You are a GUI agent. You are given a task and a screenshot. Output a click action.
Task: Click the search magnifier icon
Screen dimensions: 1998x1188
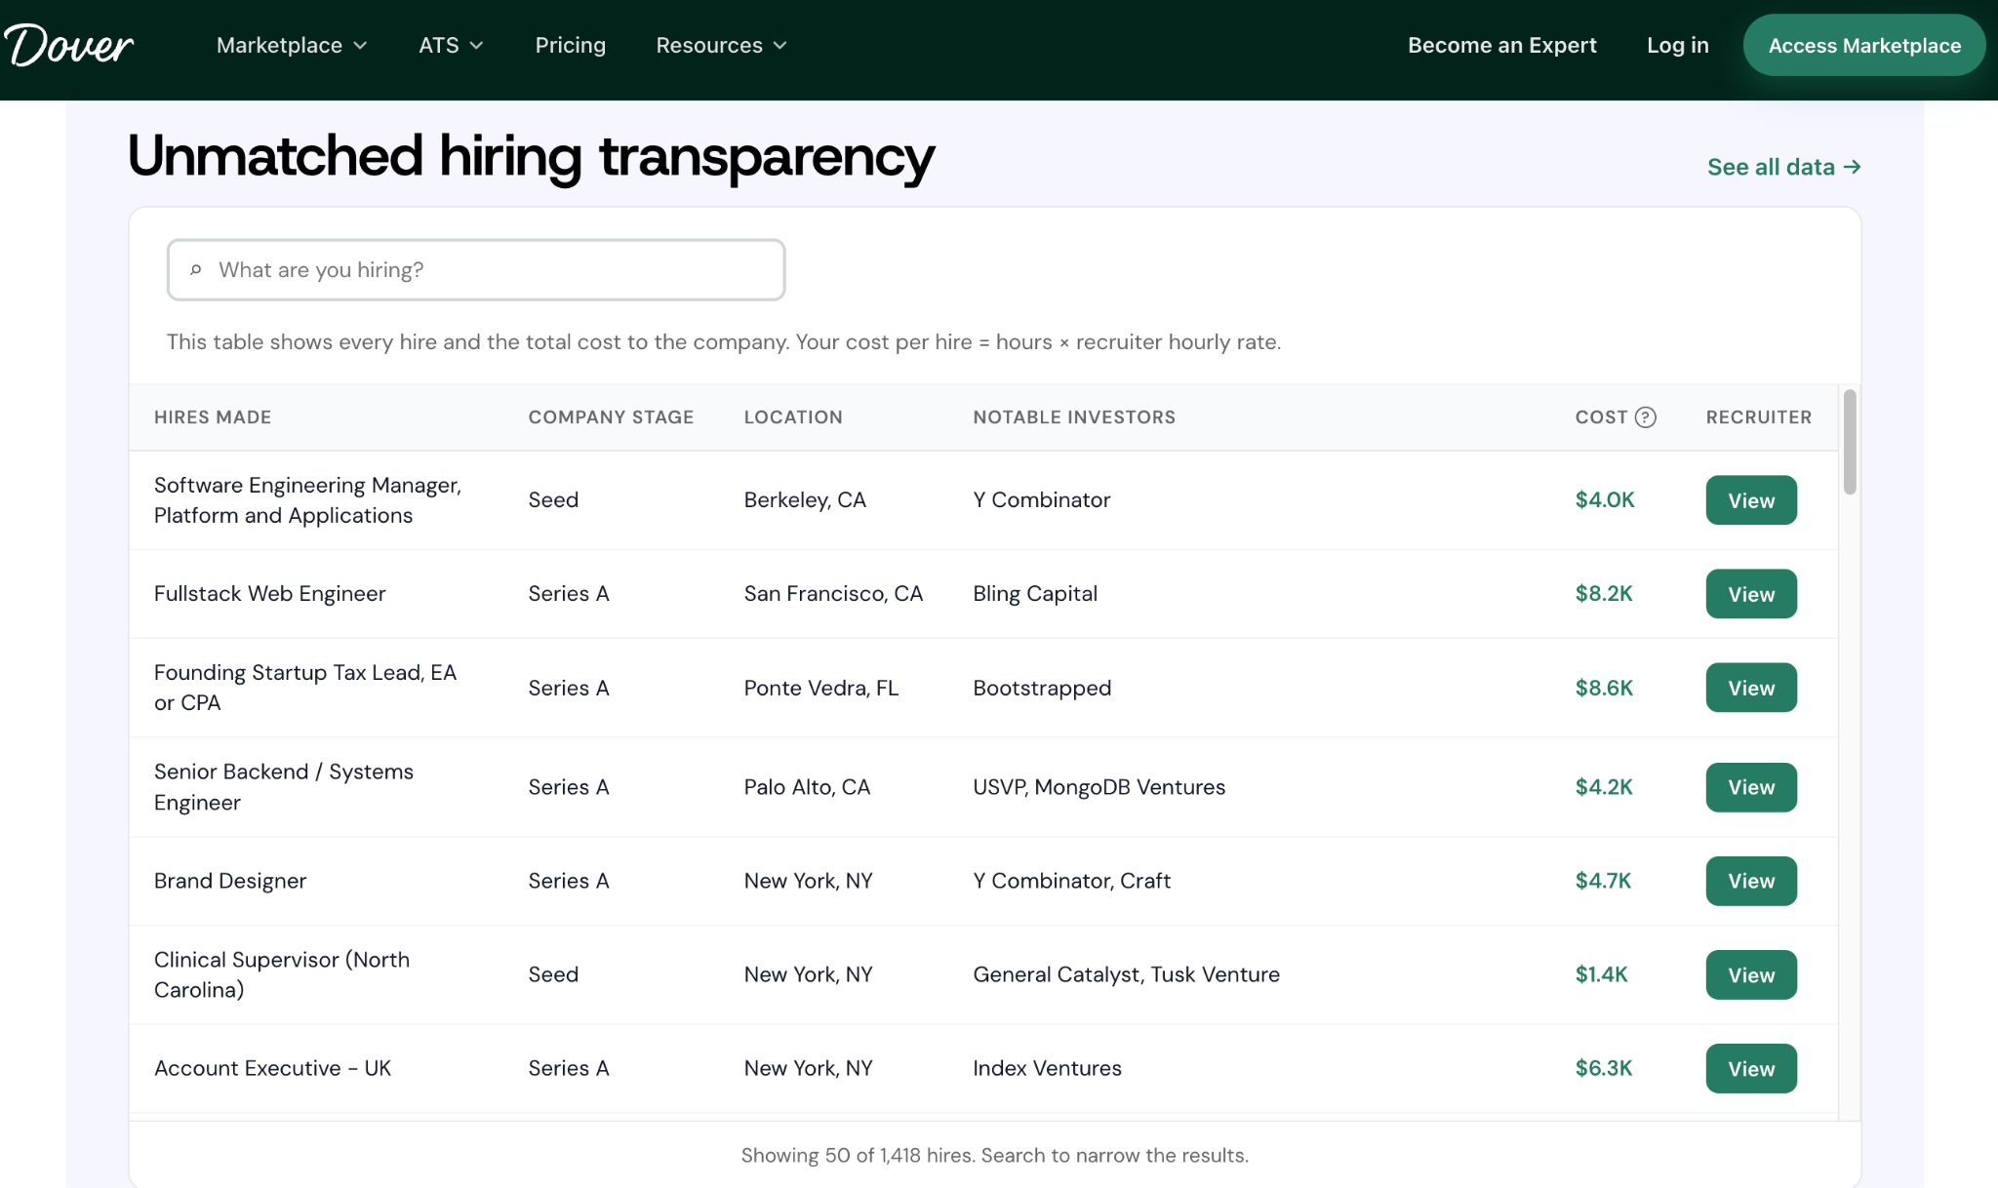tap(196, 270)
